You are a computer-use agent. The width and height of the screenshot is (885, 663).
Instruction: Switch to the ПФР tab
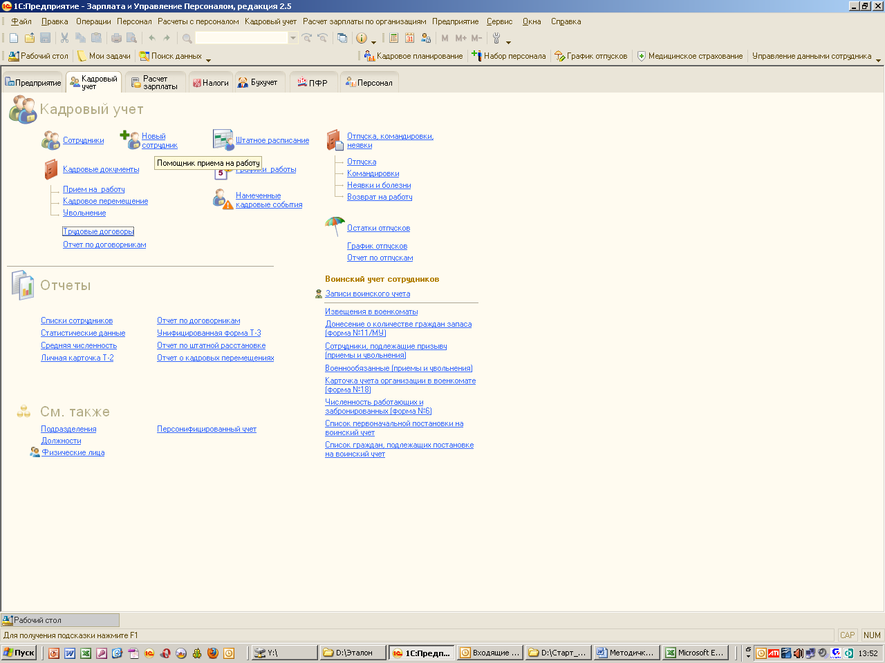pos(313,82)
